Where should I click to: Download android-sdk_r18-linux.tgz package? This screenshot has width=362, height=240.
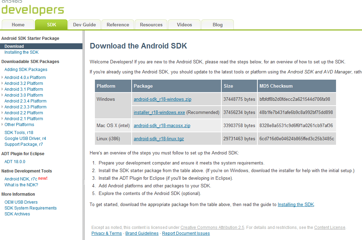[158, 139]
